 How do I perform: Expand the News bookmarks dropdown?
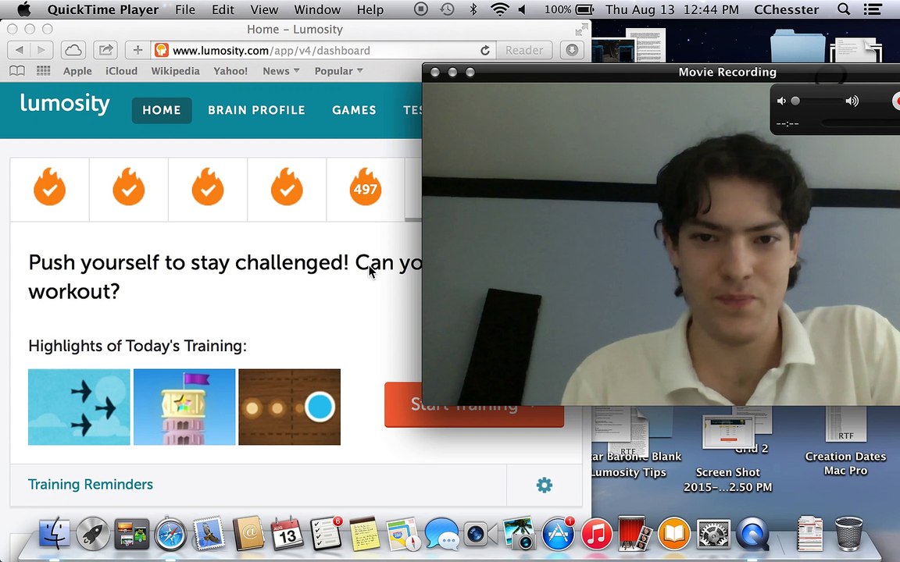click(x=280, y=71)
